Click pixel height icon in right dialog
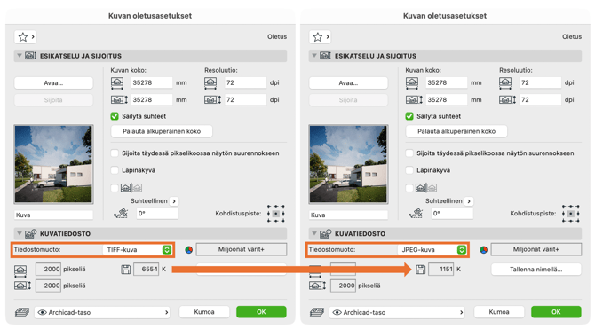Viewport: 595px width, 329px height. pos(317,286)
